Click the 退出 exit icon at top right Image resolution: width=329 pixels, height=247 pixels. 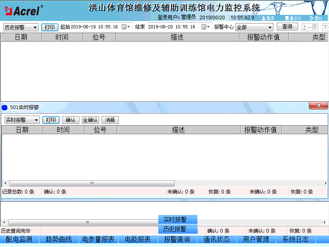point(315,18)
